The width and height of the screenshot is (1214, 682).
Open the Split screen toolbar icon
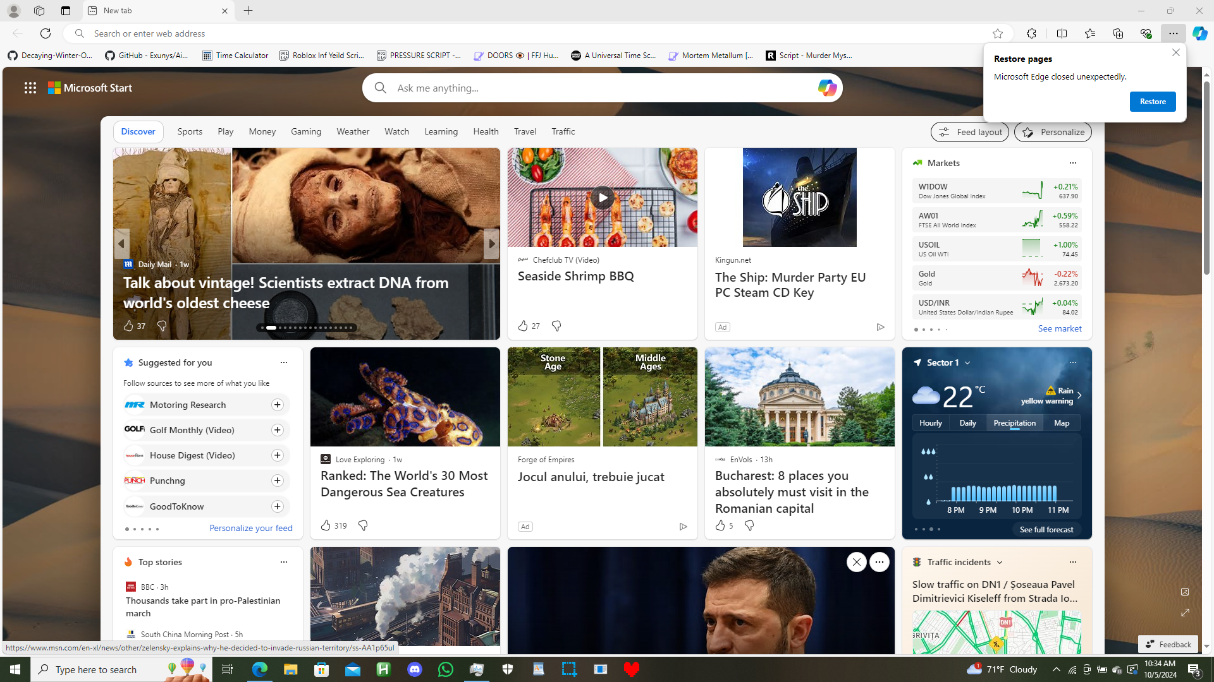[1062, 33]
